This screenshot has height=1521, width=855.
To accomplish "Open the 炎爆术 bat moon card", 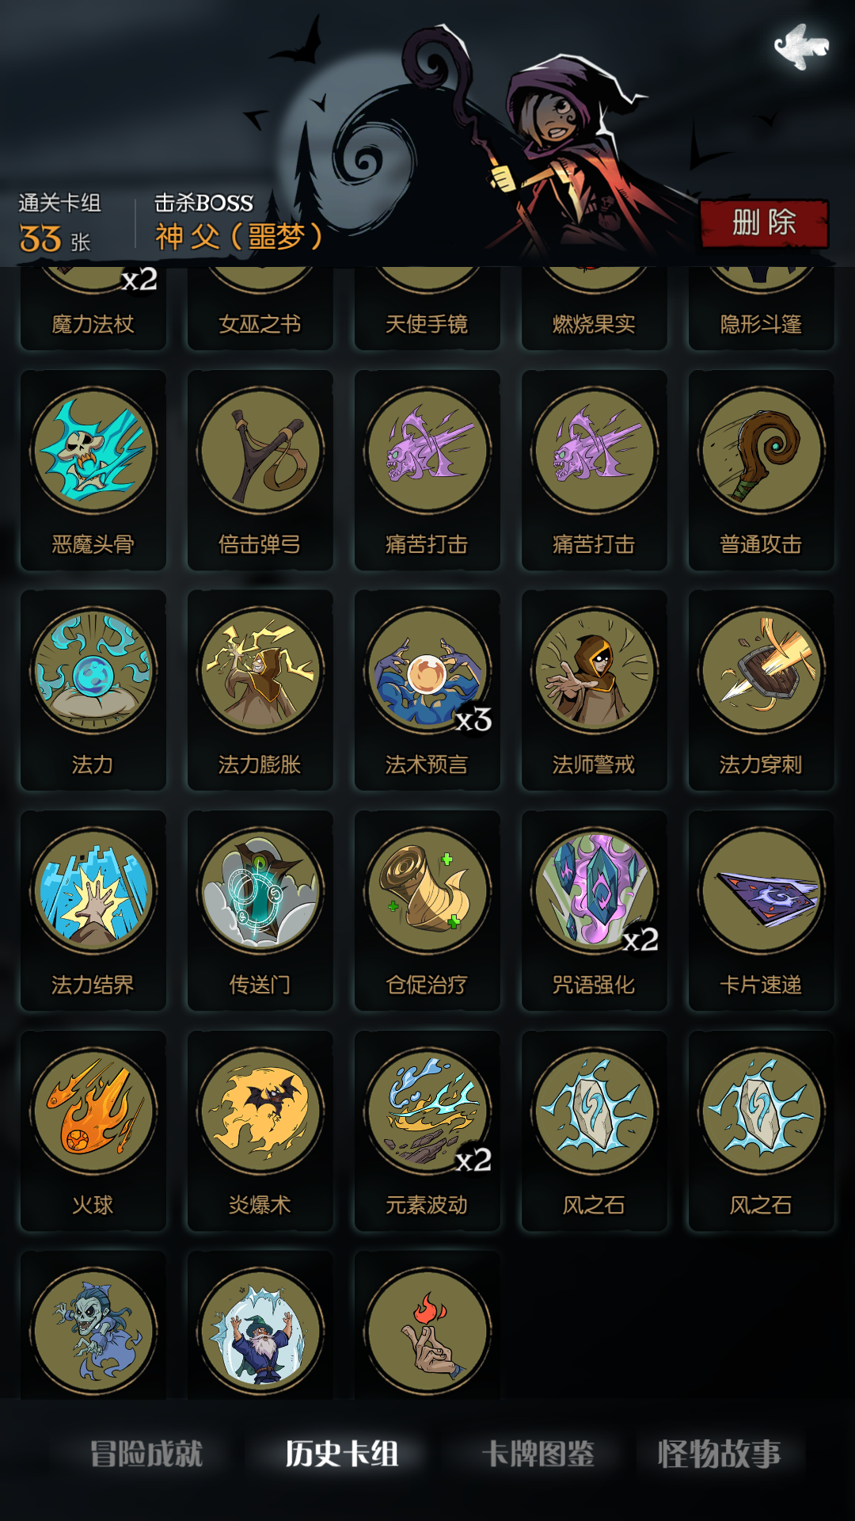I will click(260, 1130).
